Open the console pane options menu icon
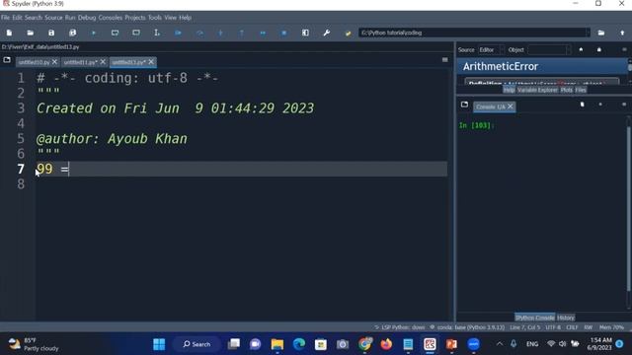This screenshot has height=355, width=632. [624, 105]
